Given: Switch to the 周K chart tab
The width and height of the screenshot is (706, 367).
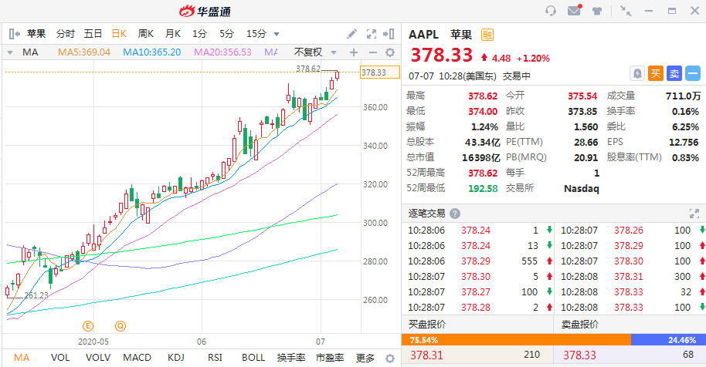Looking at the screenshot, I should coord(145,34).
